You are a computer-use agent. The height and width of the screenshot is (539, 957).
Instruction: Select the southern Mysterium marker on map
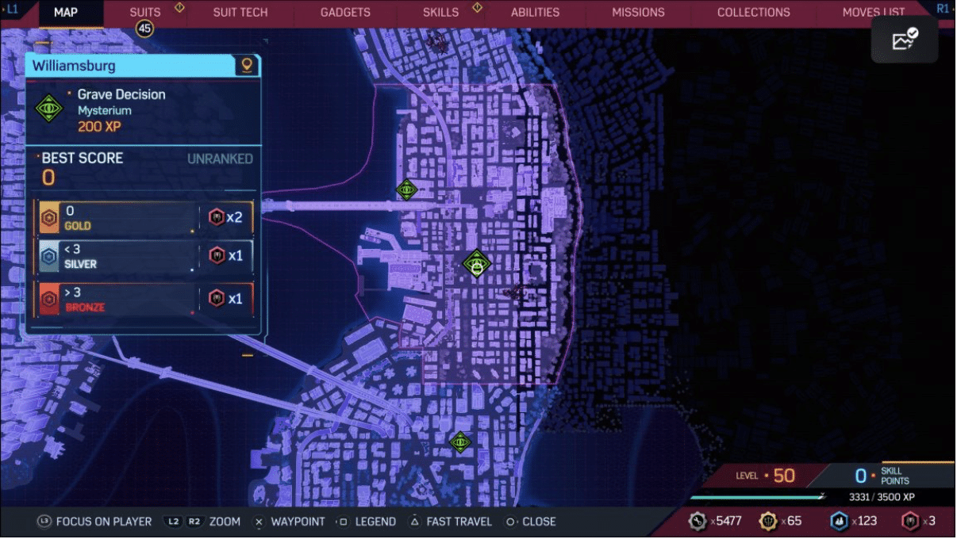coord(460,442)
